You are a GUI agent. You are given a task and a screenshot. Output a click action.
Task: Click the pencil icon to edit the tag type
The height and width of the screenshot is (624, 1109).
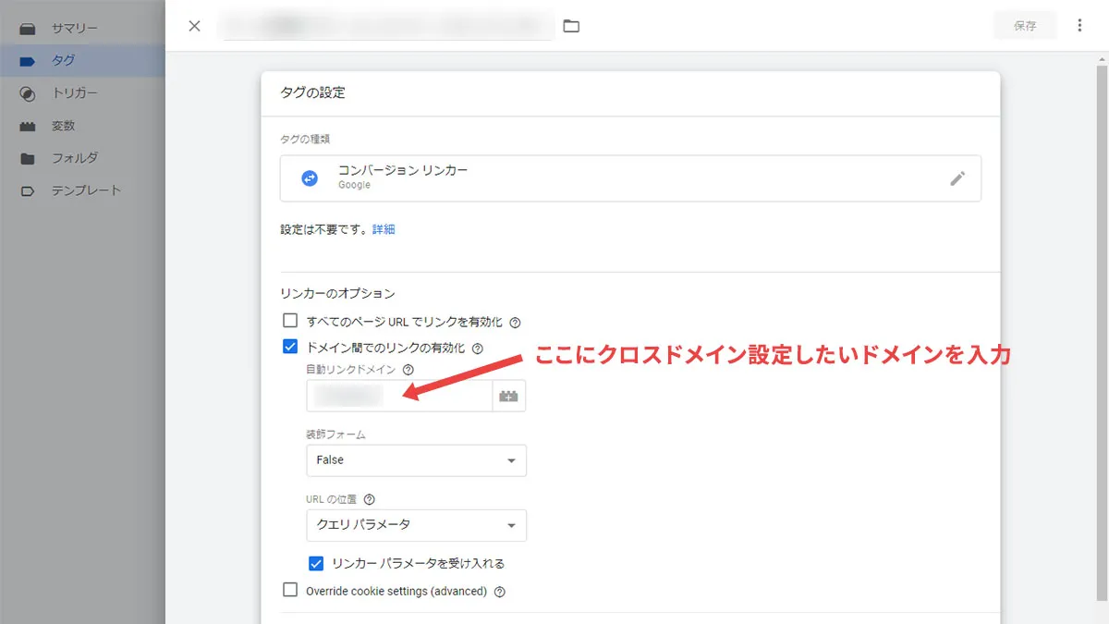coord(958,178)
